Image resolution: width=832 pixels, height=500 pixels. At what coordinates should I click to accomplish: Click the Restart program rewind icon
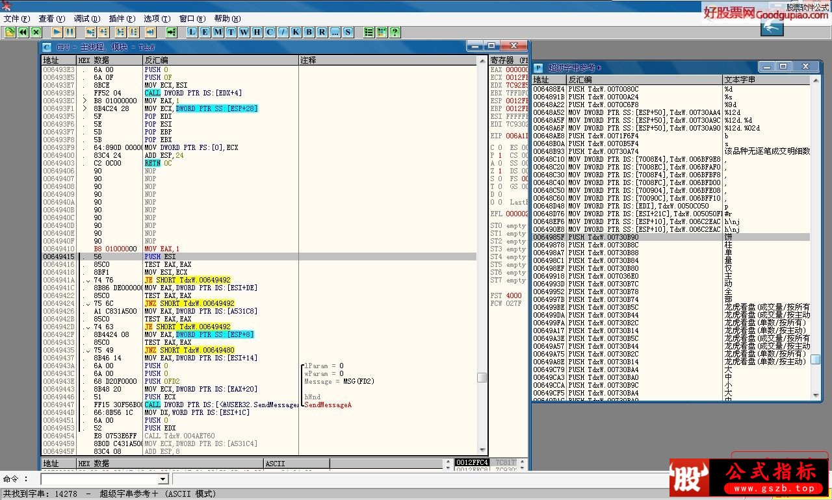(x=23, y=32)
